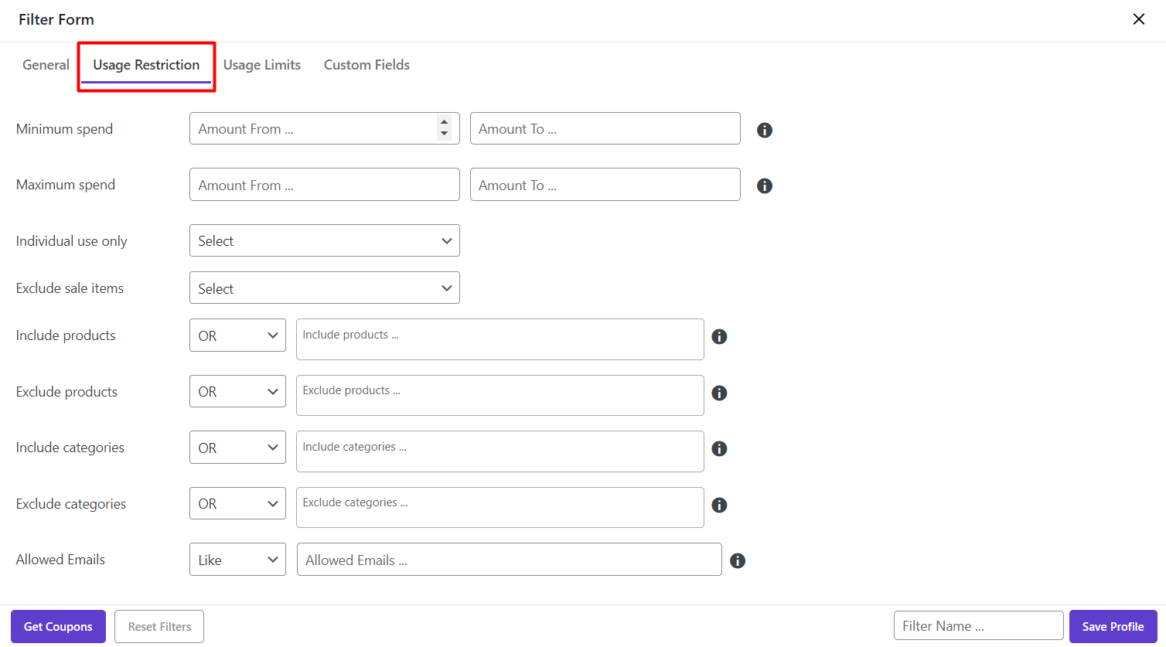
Task: Click the Exclude products info icon
Action: coord(719,393)
